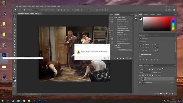Select the Horizontal Type tool
The height and width of the screenshot is (103, 183).
15,61
